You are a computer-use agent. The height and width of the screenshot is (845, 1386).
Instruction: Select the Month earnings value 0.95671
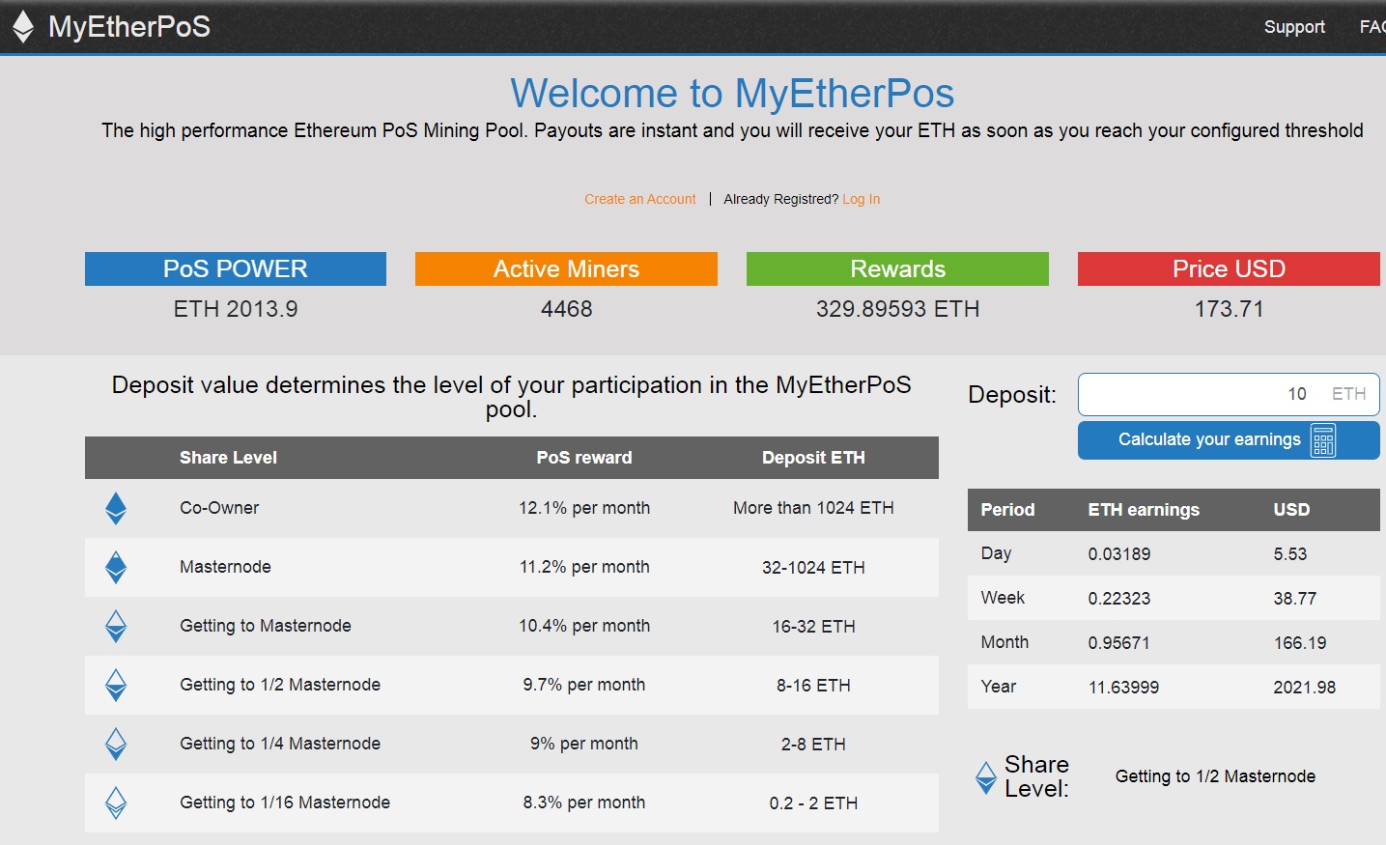[1118, 643]
